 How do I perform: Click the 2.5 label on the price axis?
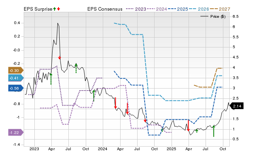coord(236,98)
